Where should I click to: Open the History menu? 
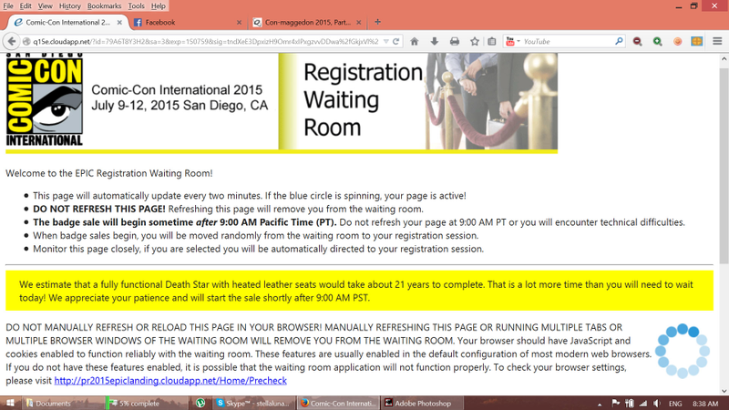[70, 6]
